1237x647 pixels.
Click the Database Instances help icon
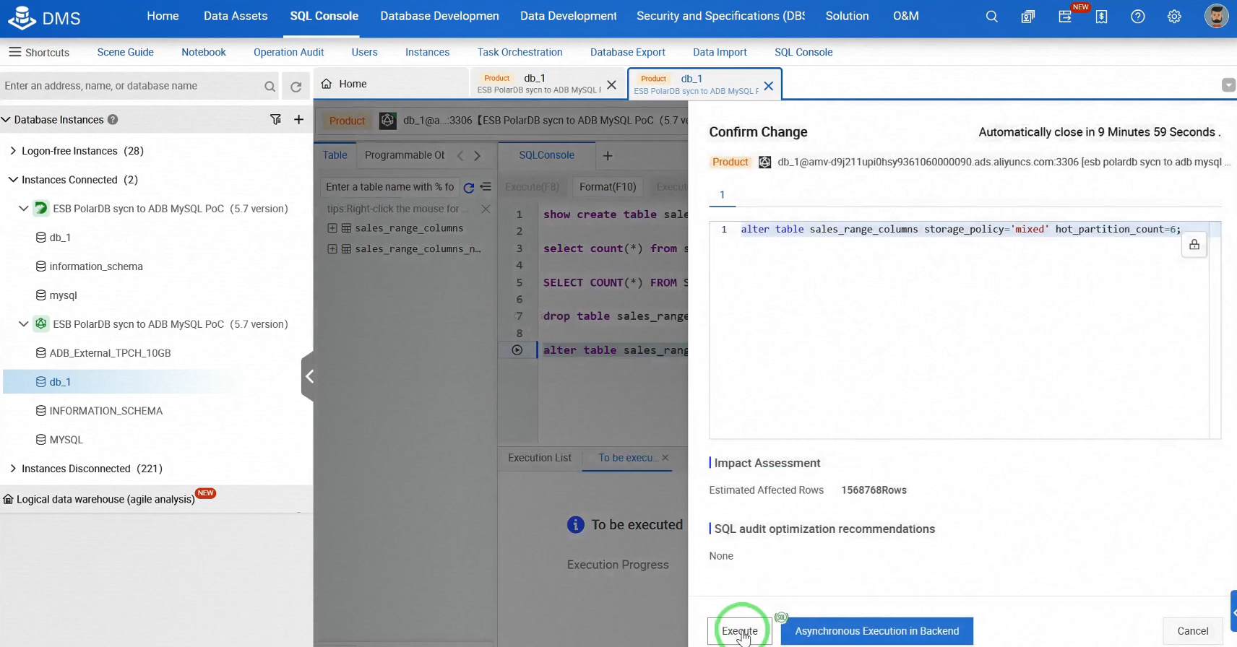pyautogui.click(x=113, y=120)
